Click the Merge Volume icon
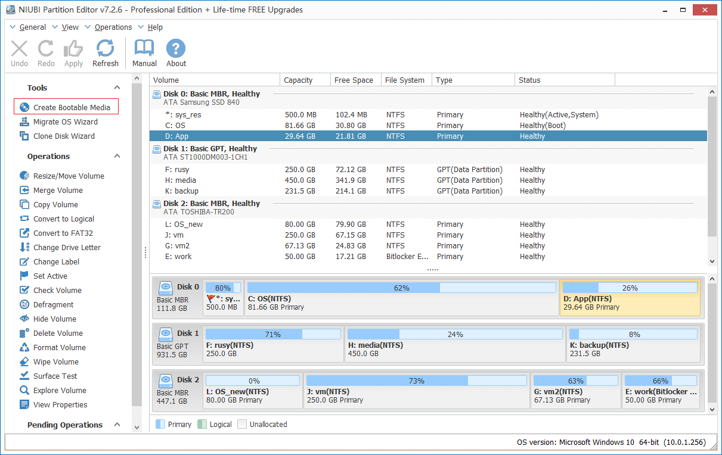The image size is (722, 455). (24, 190)
